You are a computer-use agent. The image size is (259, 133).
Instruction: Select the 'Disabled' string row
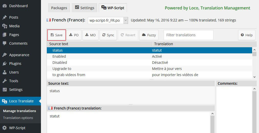coord(149,63)
